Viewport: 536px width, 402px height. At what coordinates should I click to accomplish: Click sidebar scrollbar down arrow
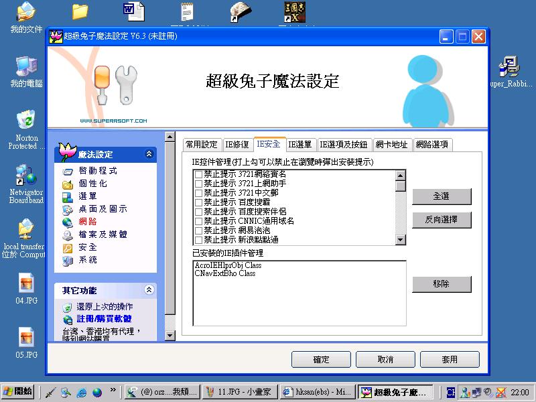click(170, 336)
